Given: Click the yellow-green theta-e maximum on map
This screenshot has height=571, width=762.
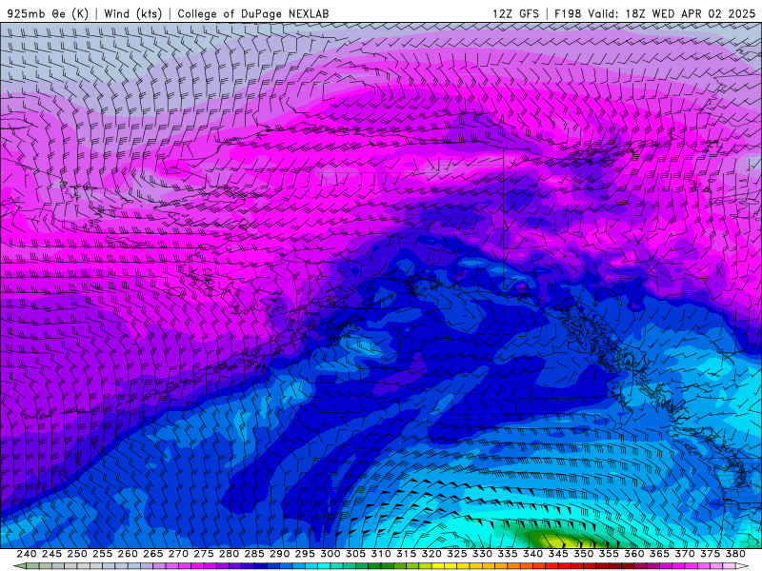Looking at the screenshot, I should tap(559, 540).
